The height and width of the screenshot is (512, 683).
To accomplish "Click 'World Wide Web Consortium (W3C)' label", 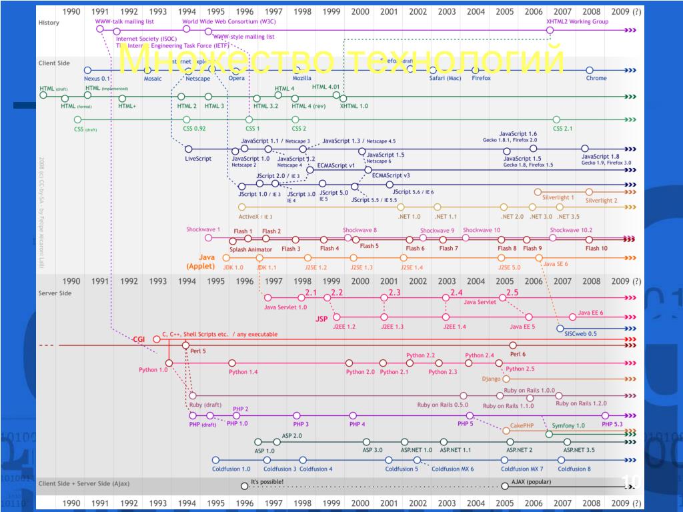I will click(229, 21).
